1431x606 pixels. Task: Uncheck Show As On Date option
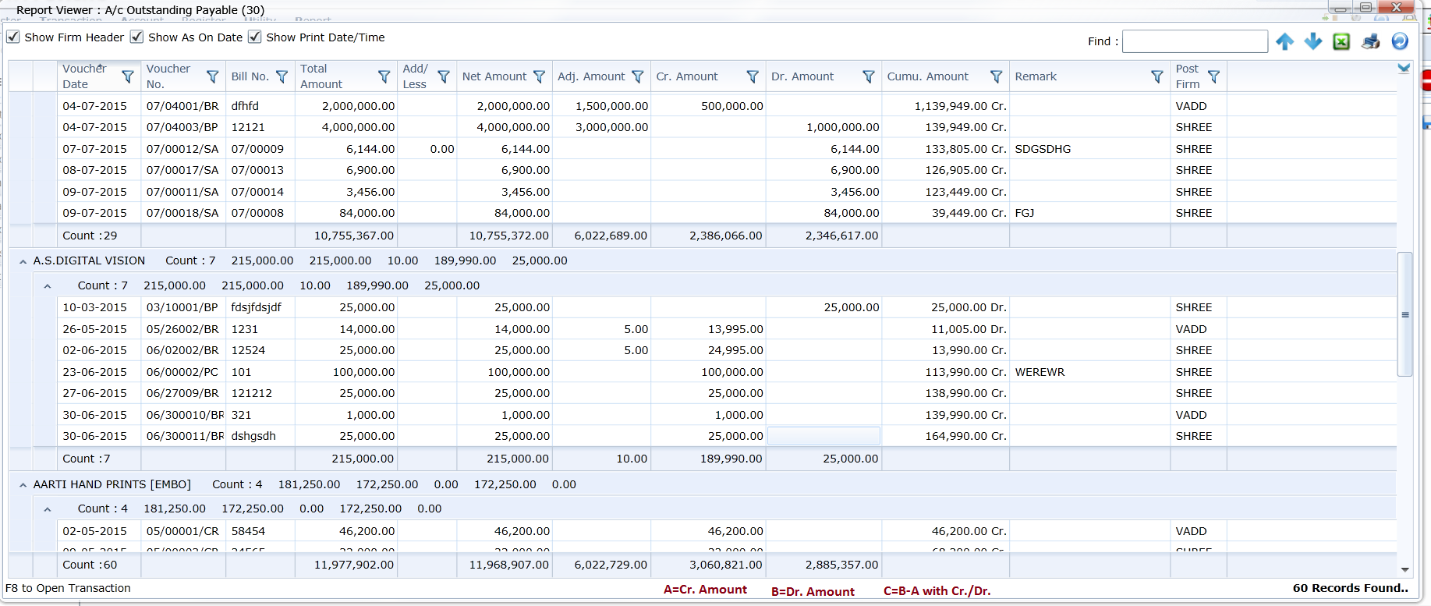point(136,37)
